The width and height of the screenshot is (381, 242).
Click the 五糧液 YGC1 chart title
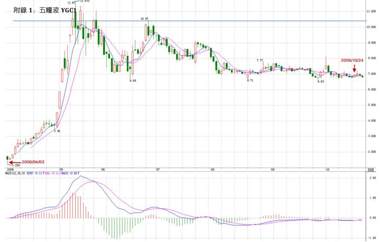45,10
